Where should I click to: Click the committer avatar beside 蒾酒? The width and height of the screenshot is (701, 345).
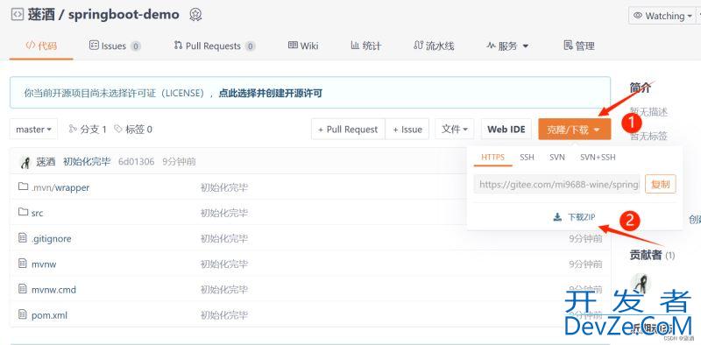click(x=25, y=162)
